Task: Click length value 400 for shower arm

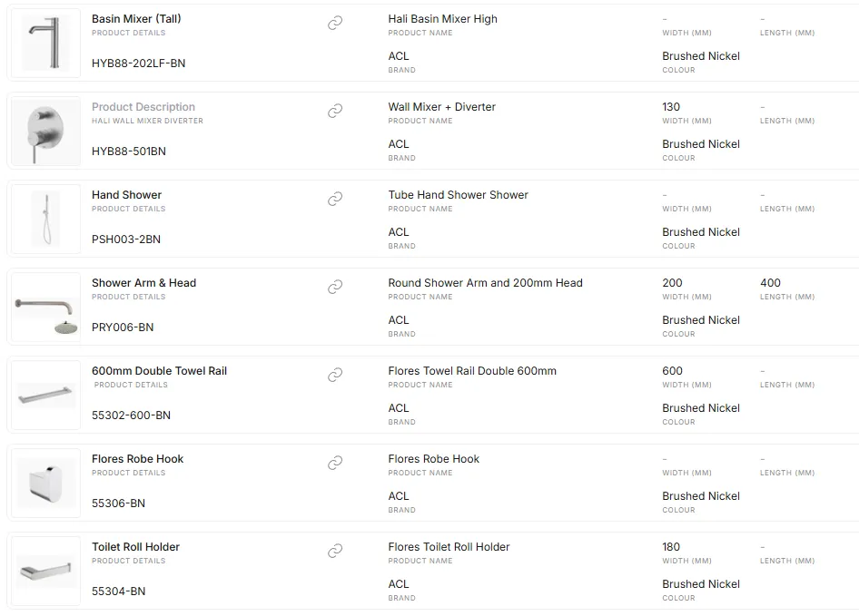Action: coord(770,283)
